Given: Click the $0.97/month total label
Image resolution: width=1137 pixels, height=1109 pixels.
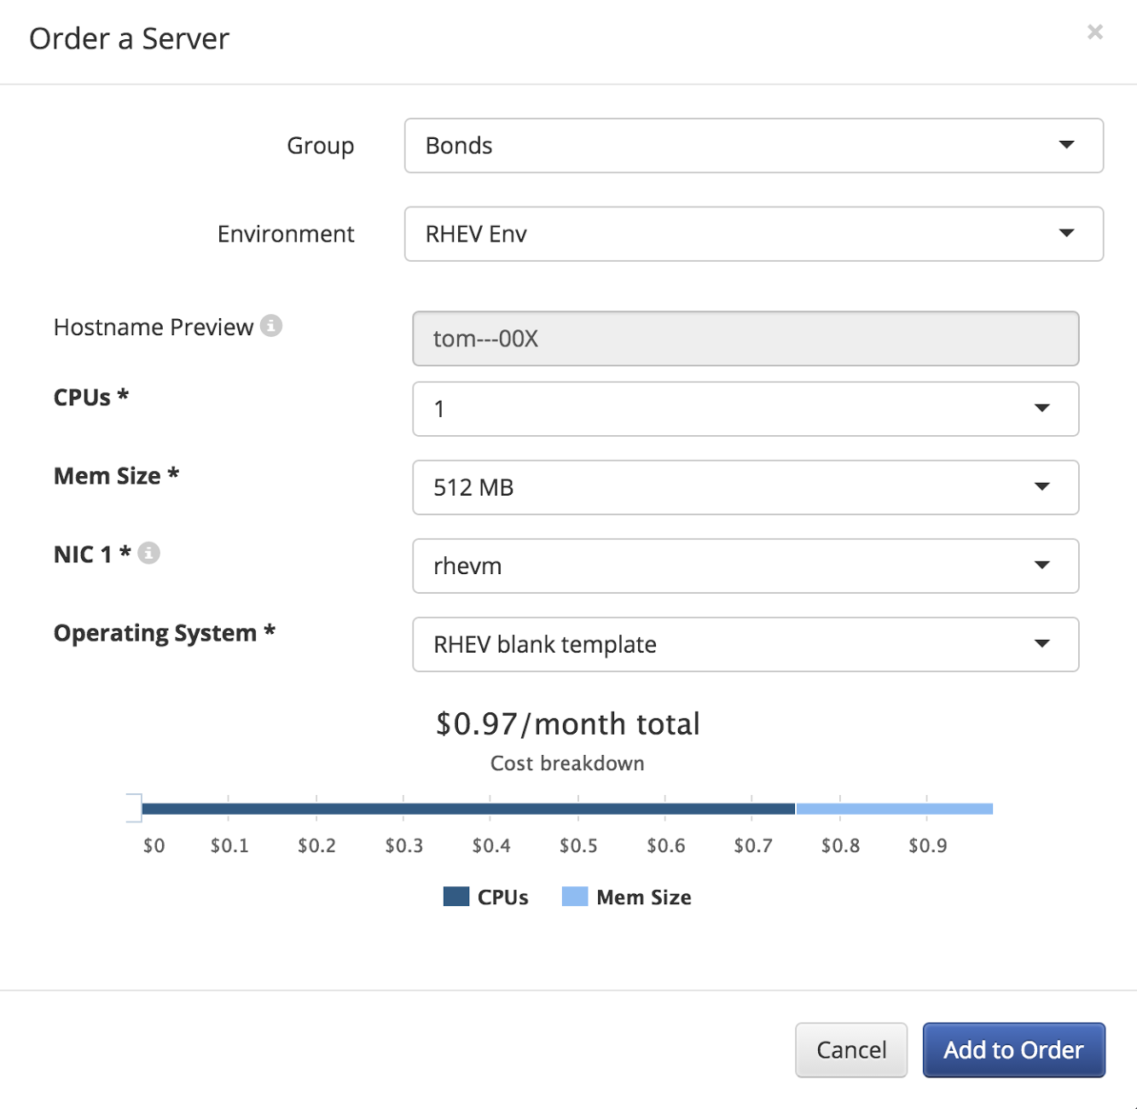Looking at the screenshot, I should [x=567, y=723].
